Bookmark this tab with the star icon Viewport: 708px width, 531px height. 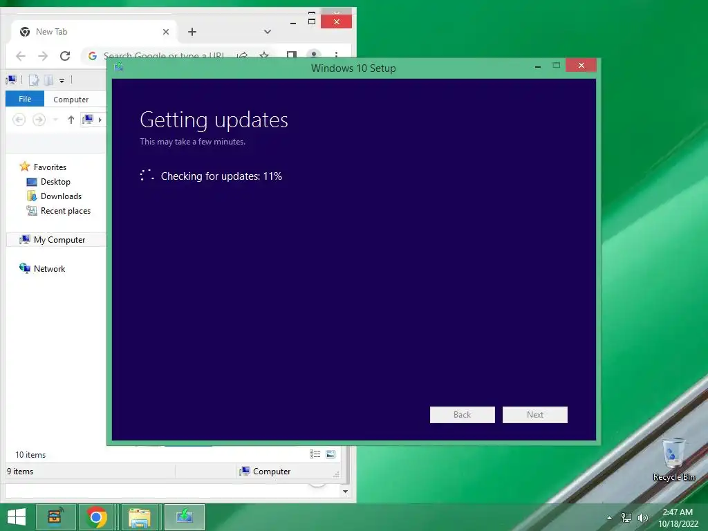pos(264,55)
